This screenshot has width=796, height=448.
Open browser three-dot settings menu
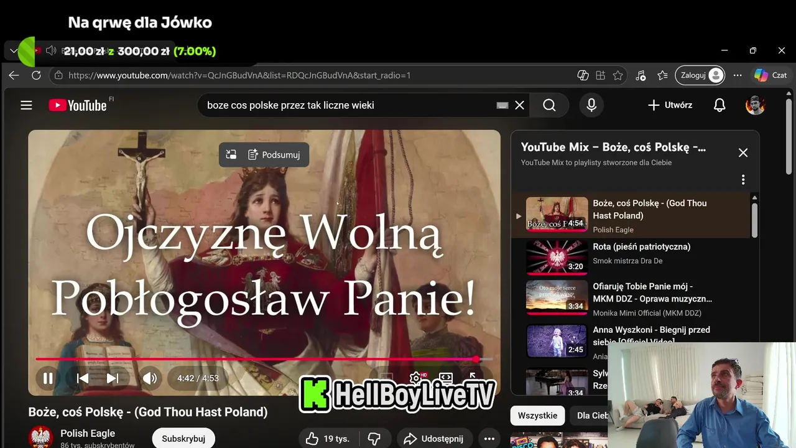(738, 75)
